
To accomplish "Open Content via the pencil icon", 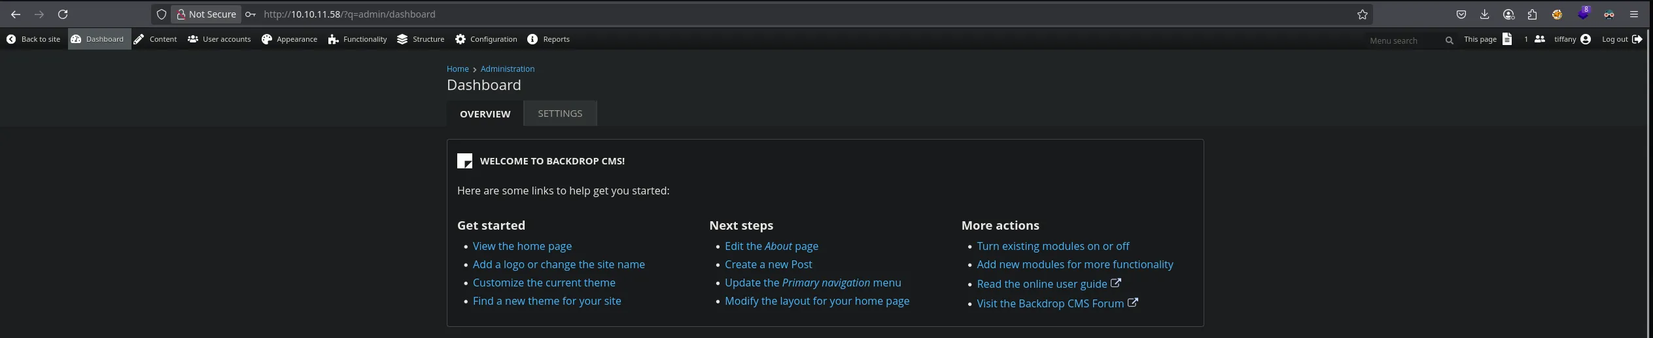I will (x=139, y=39).
